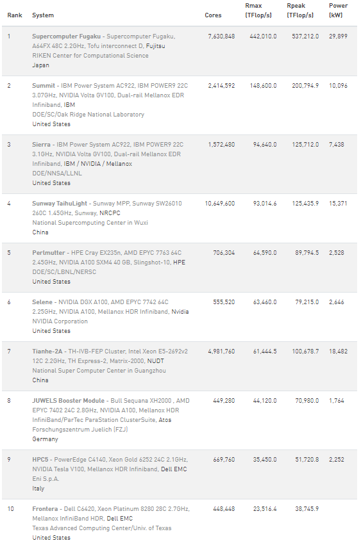Open the Perlmutter system page
The height and width of the screenshot is (550, 361).
[x=49, y=253]
